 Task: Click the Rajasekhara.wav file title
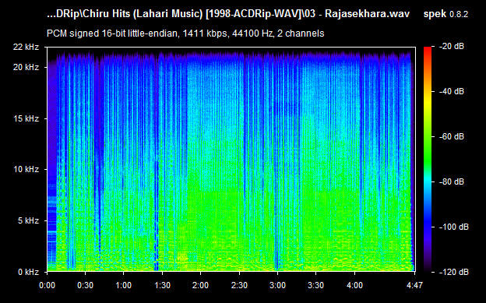point(367,14)
